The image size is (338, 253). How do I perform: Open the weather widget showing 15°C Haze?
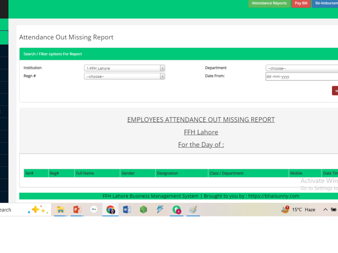[298, 209]
